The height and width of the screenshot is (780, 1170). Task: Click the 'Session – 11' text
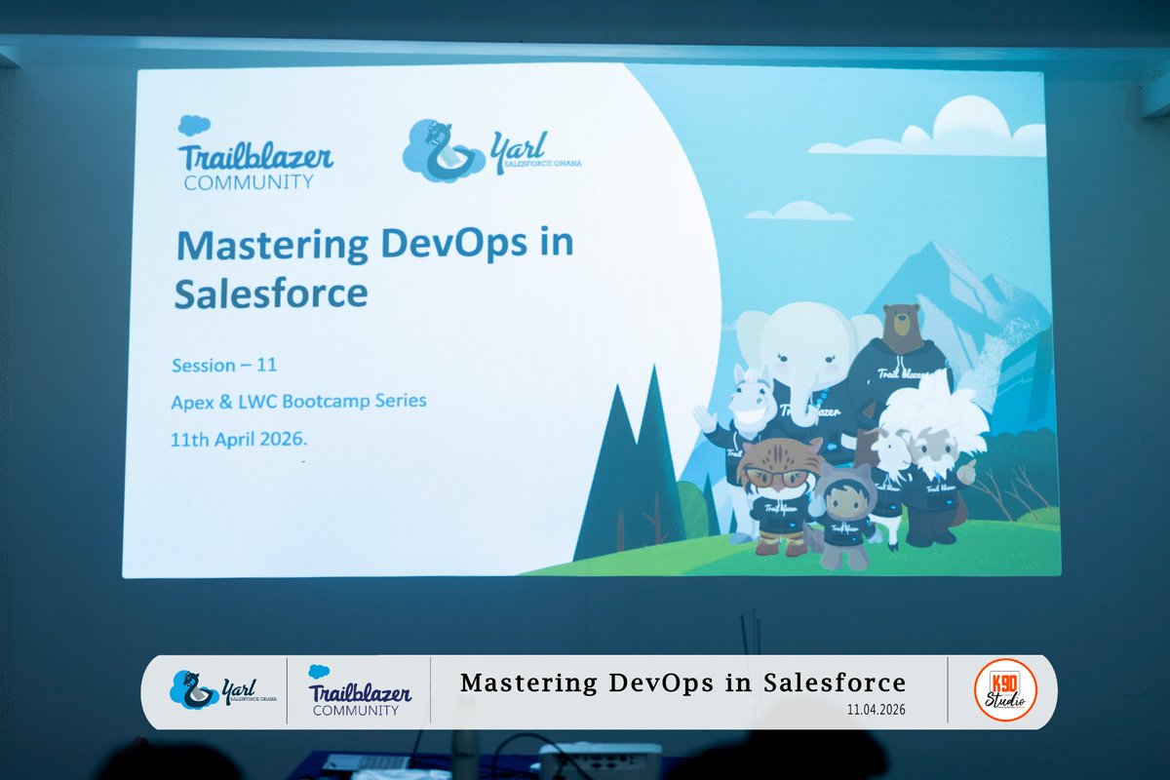(x=224, y=366)
